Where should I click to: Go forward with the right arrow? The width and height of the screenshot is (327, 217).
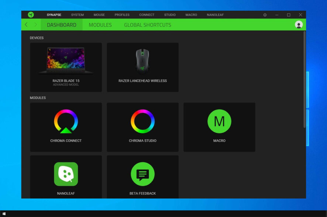[35, 25]
